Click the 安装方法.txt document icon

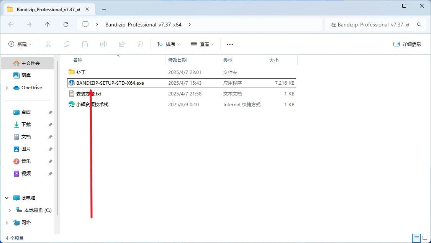click(x=72, y=94)
